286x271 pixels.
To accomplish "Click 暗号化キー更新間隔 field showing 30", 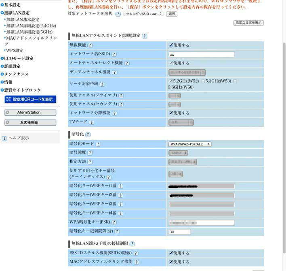I will [x=180, y=232].
